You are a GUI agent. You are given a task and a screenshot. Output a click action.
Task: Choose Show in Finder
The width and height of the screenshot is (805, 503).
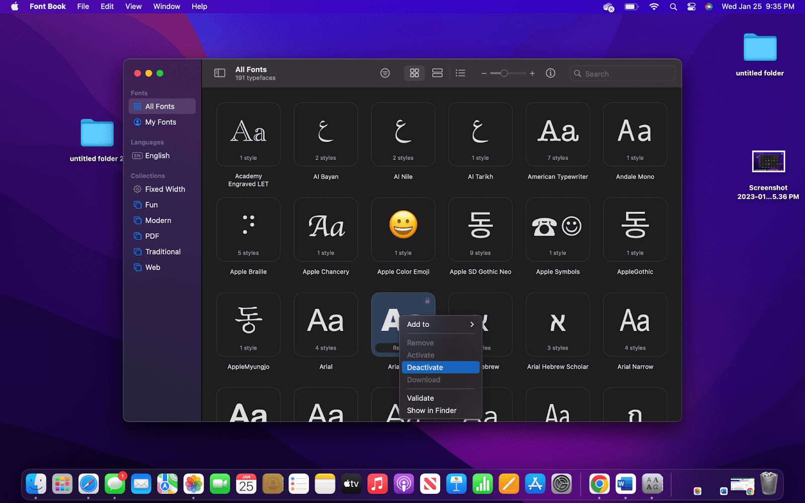(441, 410)
